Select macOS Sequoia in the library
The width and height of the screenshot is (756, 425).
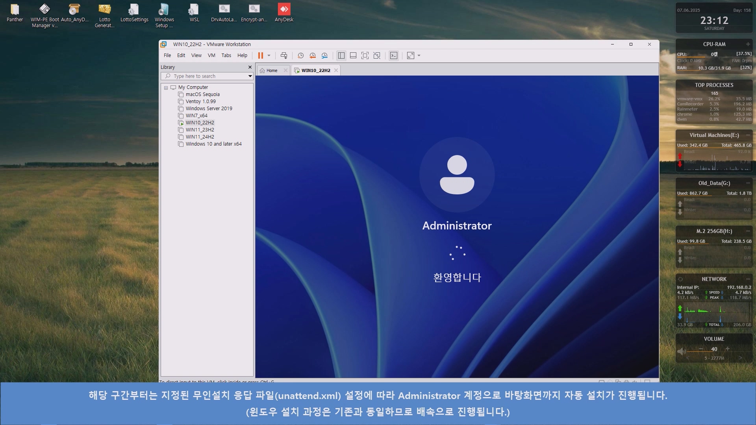coord(202,94)
